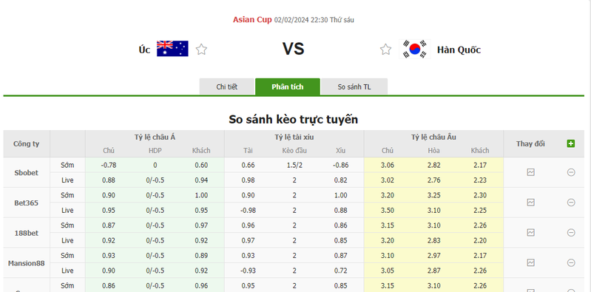The height and width of the screenshot is (292, 591).
Task: Click the Kèo đầu column subheader
Action: 294,151
